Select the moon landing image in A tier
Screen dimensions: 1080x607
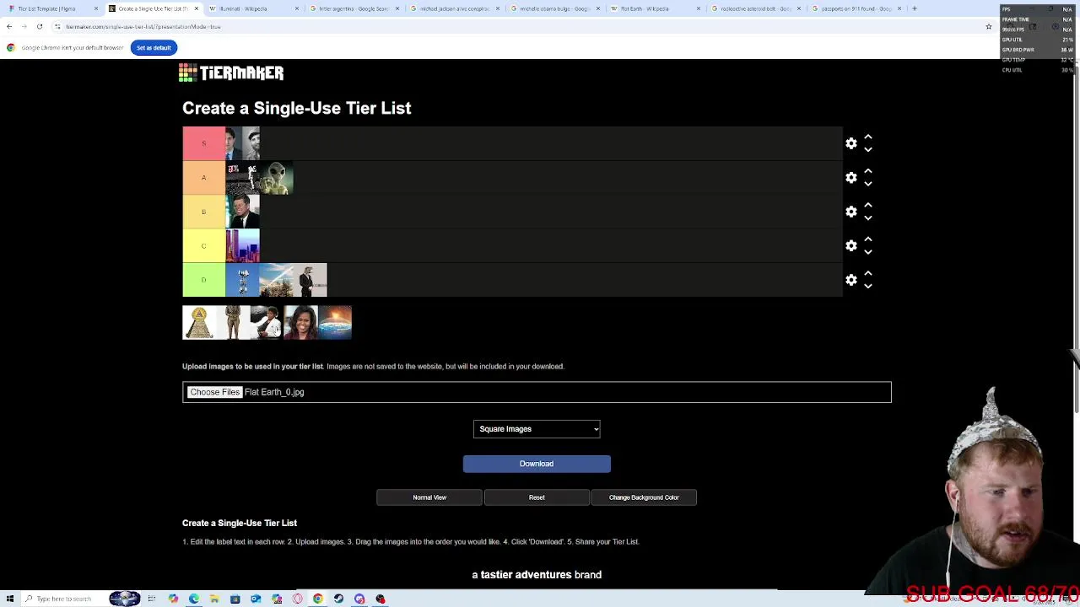tap(243, 178)
